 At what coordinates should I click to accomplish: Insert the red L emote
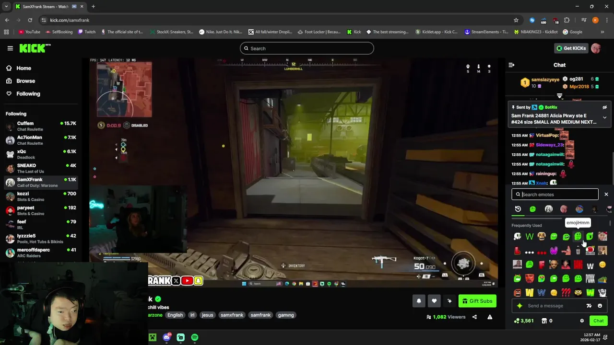[x=517, y=251]
